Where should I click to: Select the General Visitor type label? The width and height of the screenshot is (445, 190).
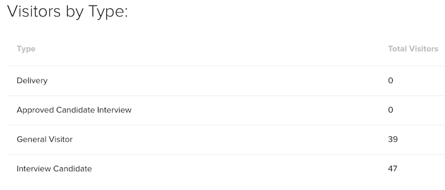pos(44,139)
